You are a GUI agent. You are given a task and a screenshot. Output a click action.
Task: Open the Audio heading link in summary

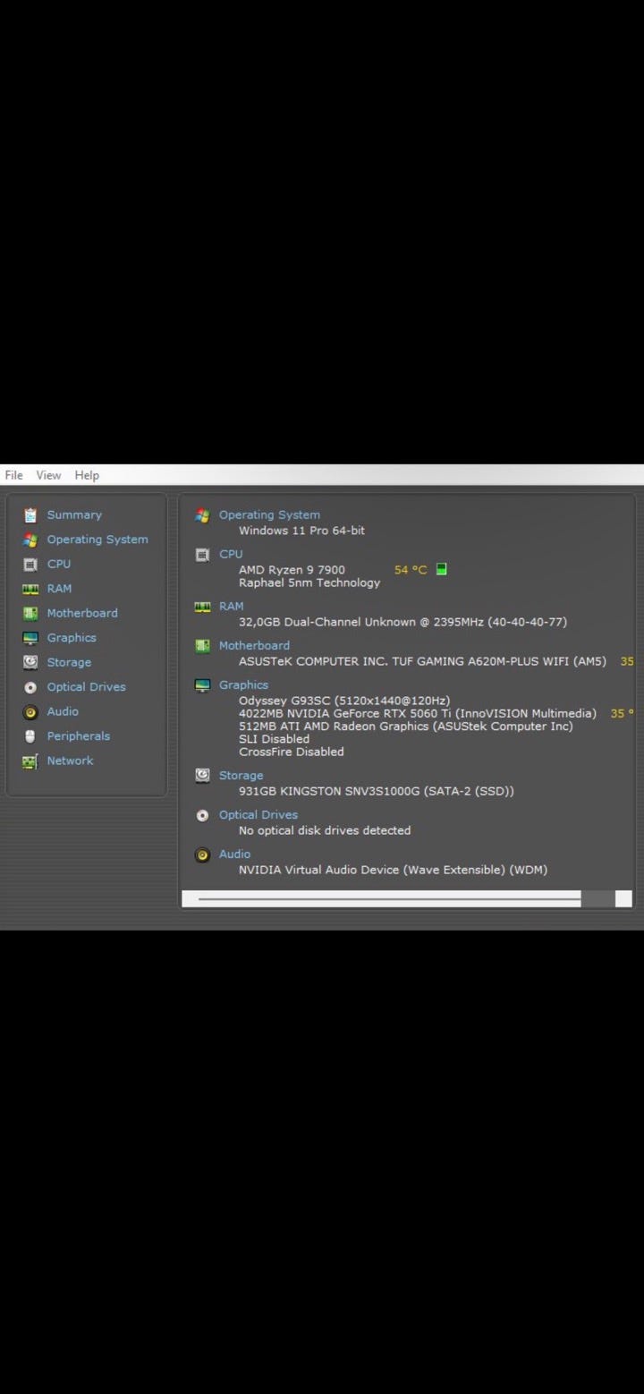tap(235, 854)
